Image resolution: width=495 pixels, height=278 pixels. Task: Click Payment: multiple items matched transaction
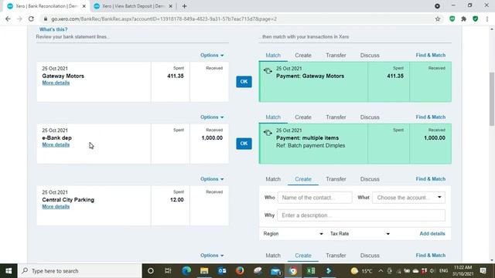(x=355, y=144)
